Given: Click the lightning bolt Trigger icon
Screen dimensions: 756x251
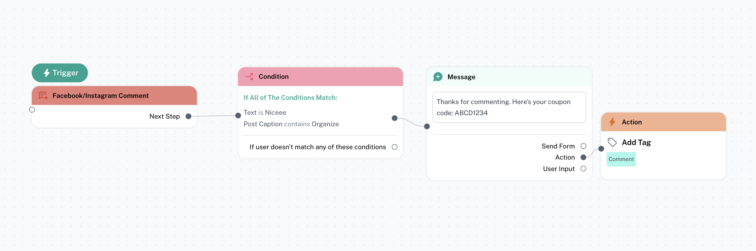Looking at the screenshot, I should coord(47,73).
